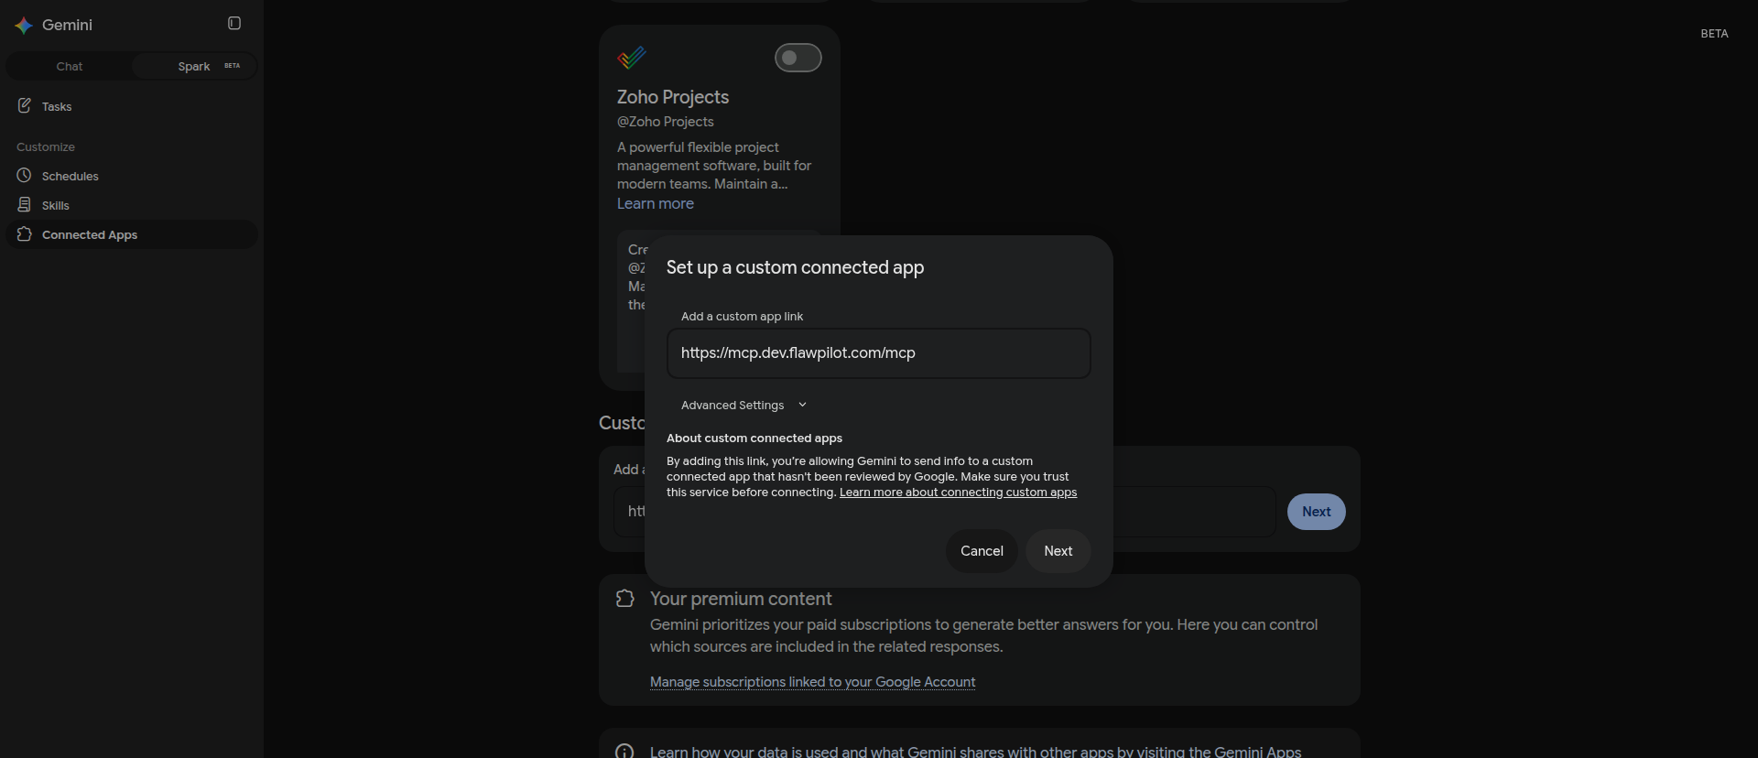Switch to the Chat tab
This screenshot has height=758, width=1758.
[x=70, y=66]
